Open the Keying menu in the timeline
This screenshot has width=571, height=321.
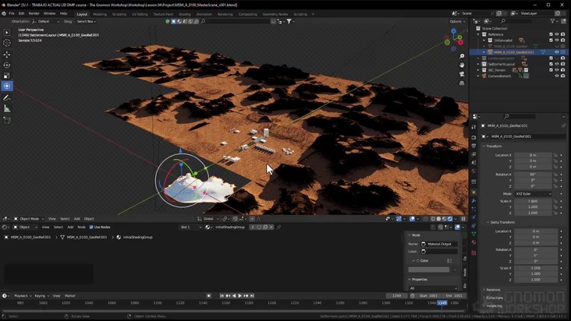coord(40,296)
